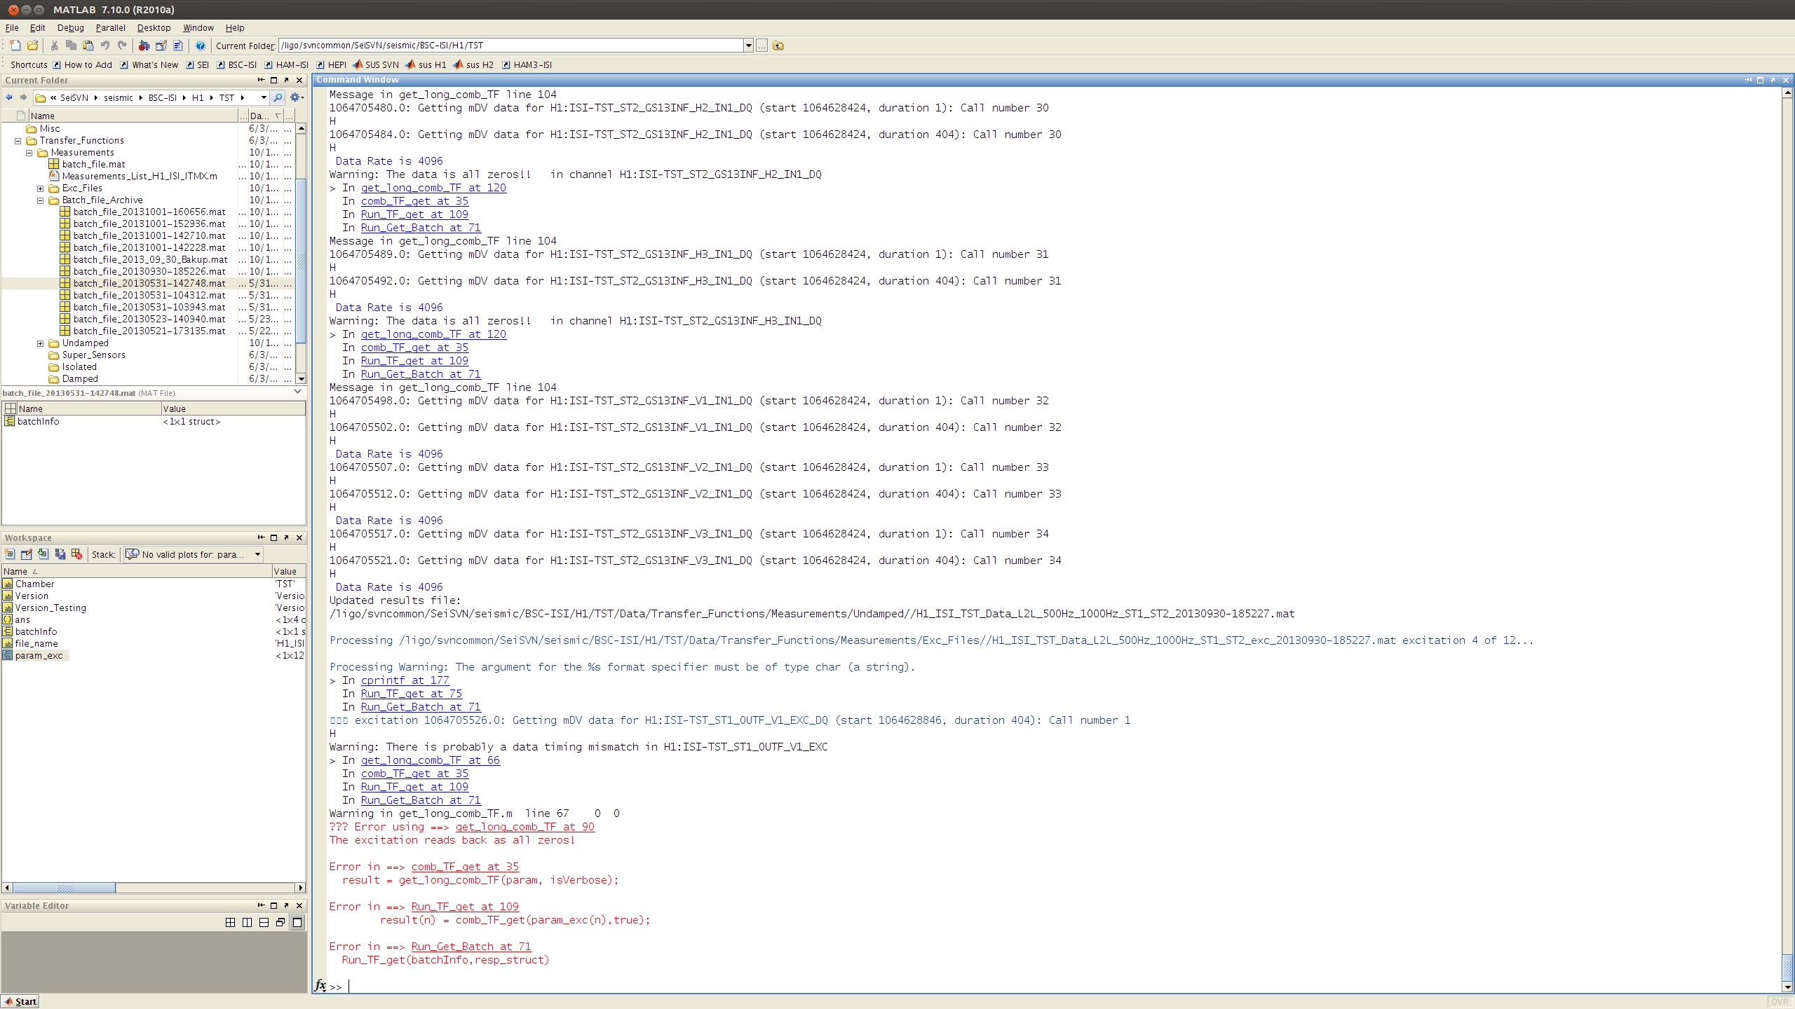The width and height of the screenshot is (1795, 1009).
Task: Click the red get_long_comb_TF at 90 link
Action: pos(524,827)
